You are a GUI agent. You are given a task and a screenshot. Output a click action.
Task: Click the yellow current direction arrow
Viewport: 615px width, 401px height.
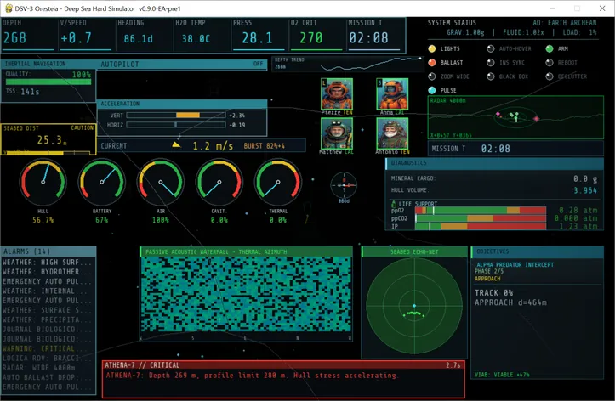(x=176, y=145)
